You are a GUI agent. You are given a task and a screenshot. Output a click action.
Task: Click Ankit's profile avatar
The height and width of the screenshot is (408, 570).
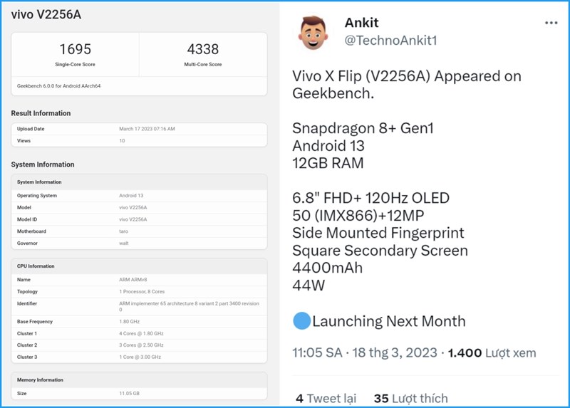(313, 33)
